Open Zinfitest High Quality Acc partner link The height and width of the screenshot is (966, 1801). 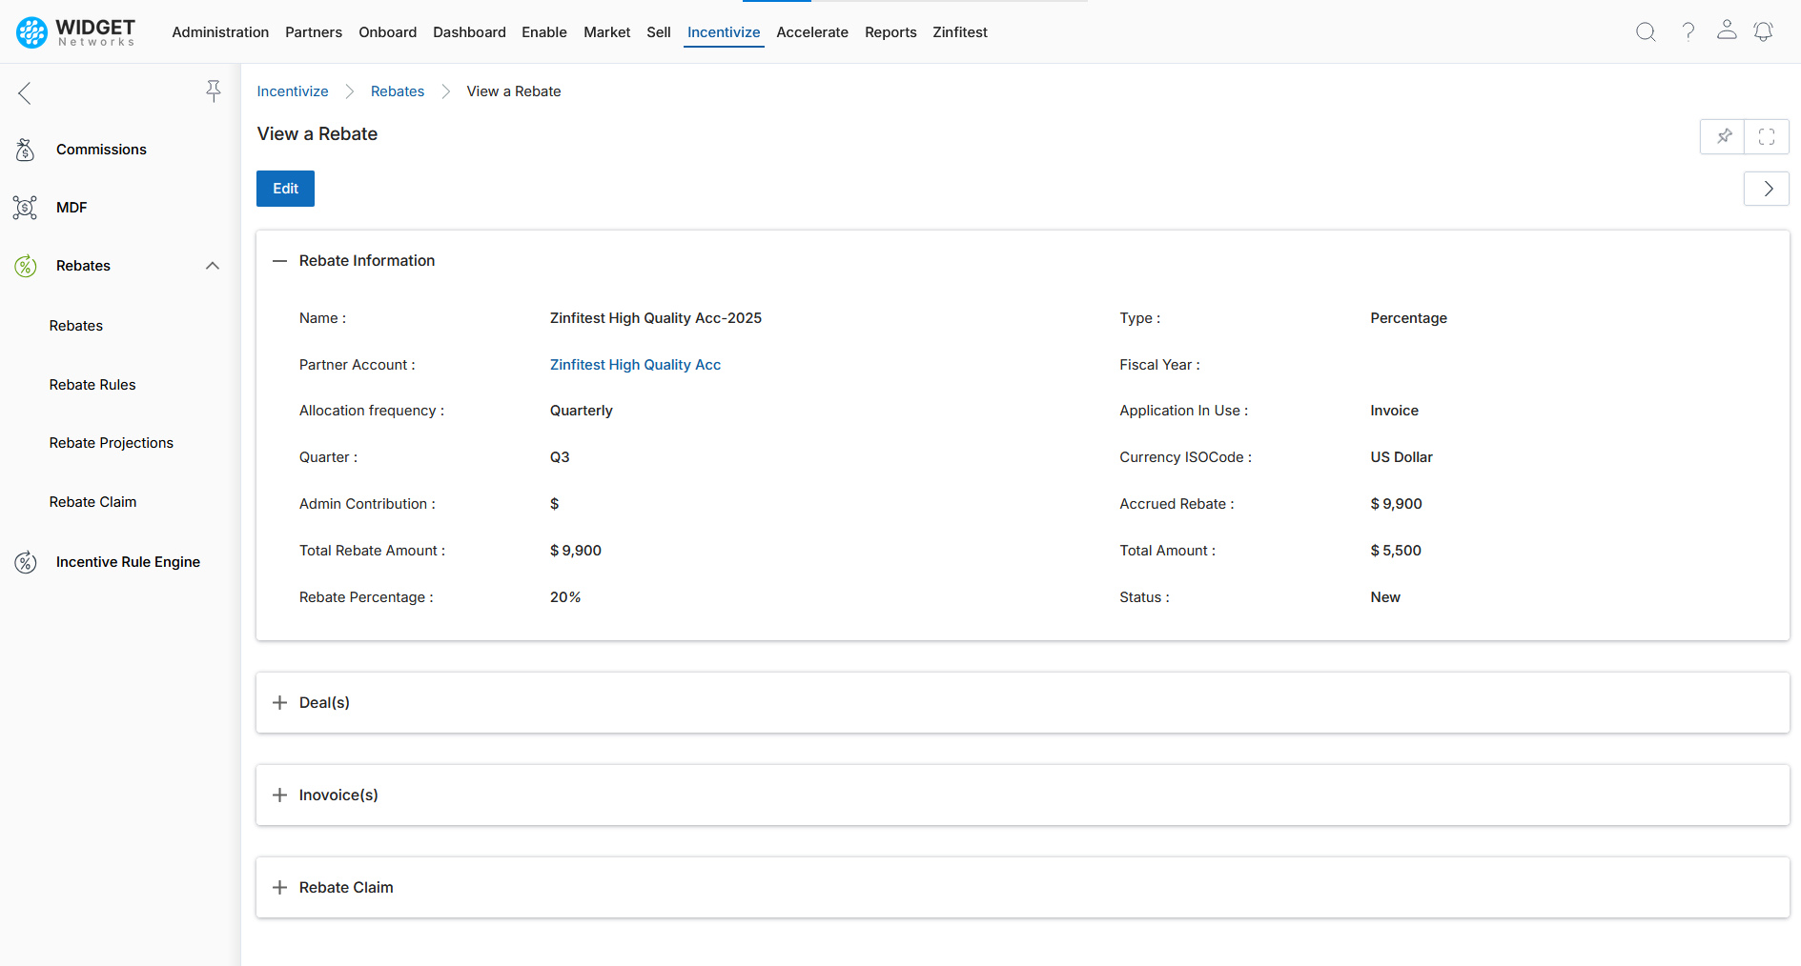[635, 365]
